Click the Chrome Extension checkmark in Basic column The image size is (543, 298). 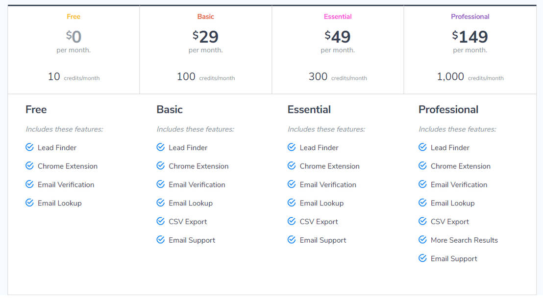pyautogui.click(x=160, y=166)
